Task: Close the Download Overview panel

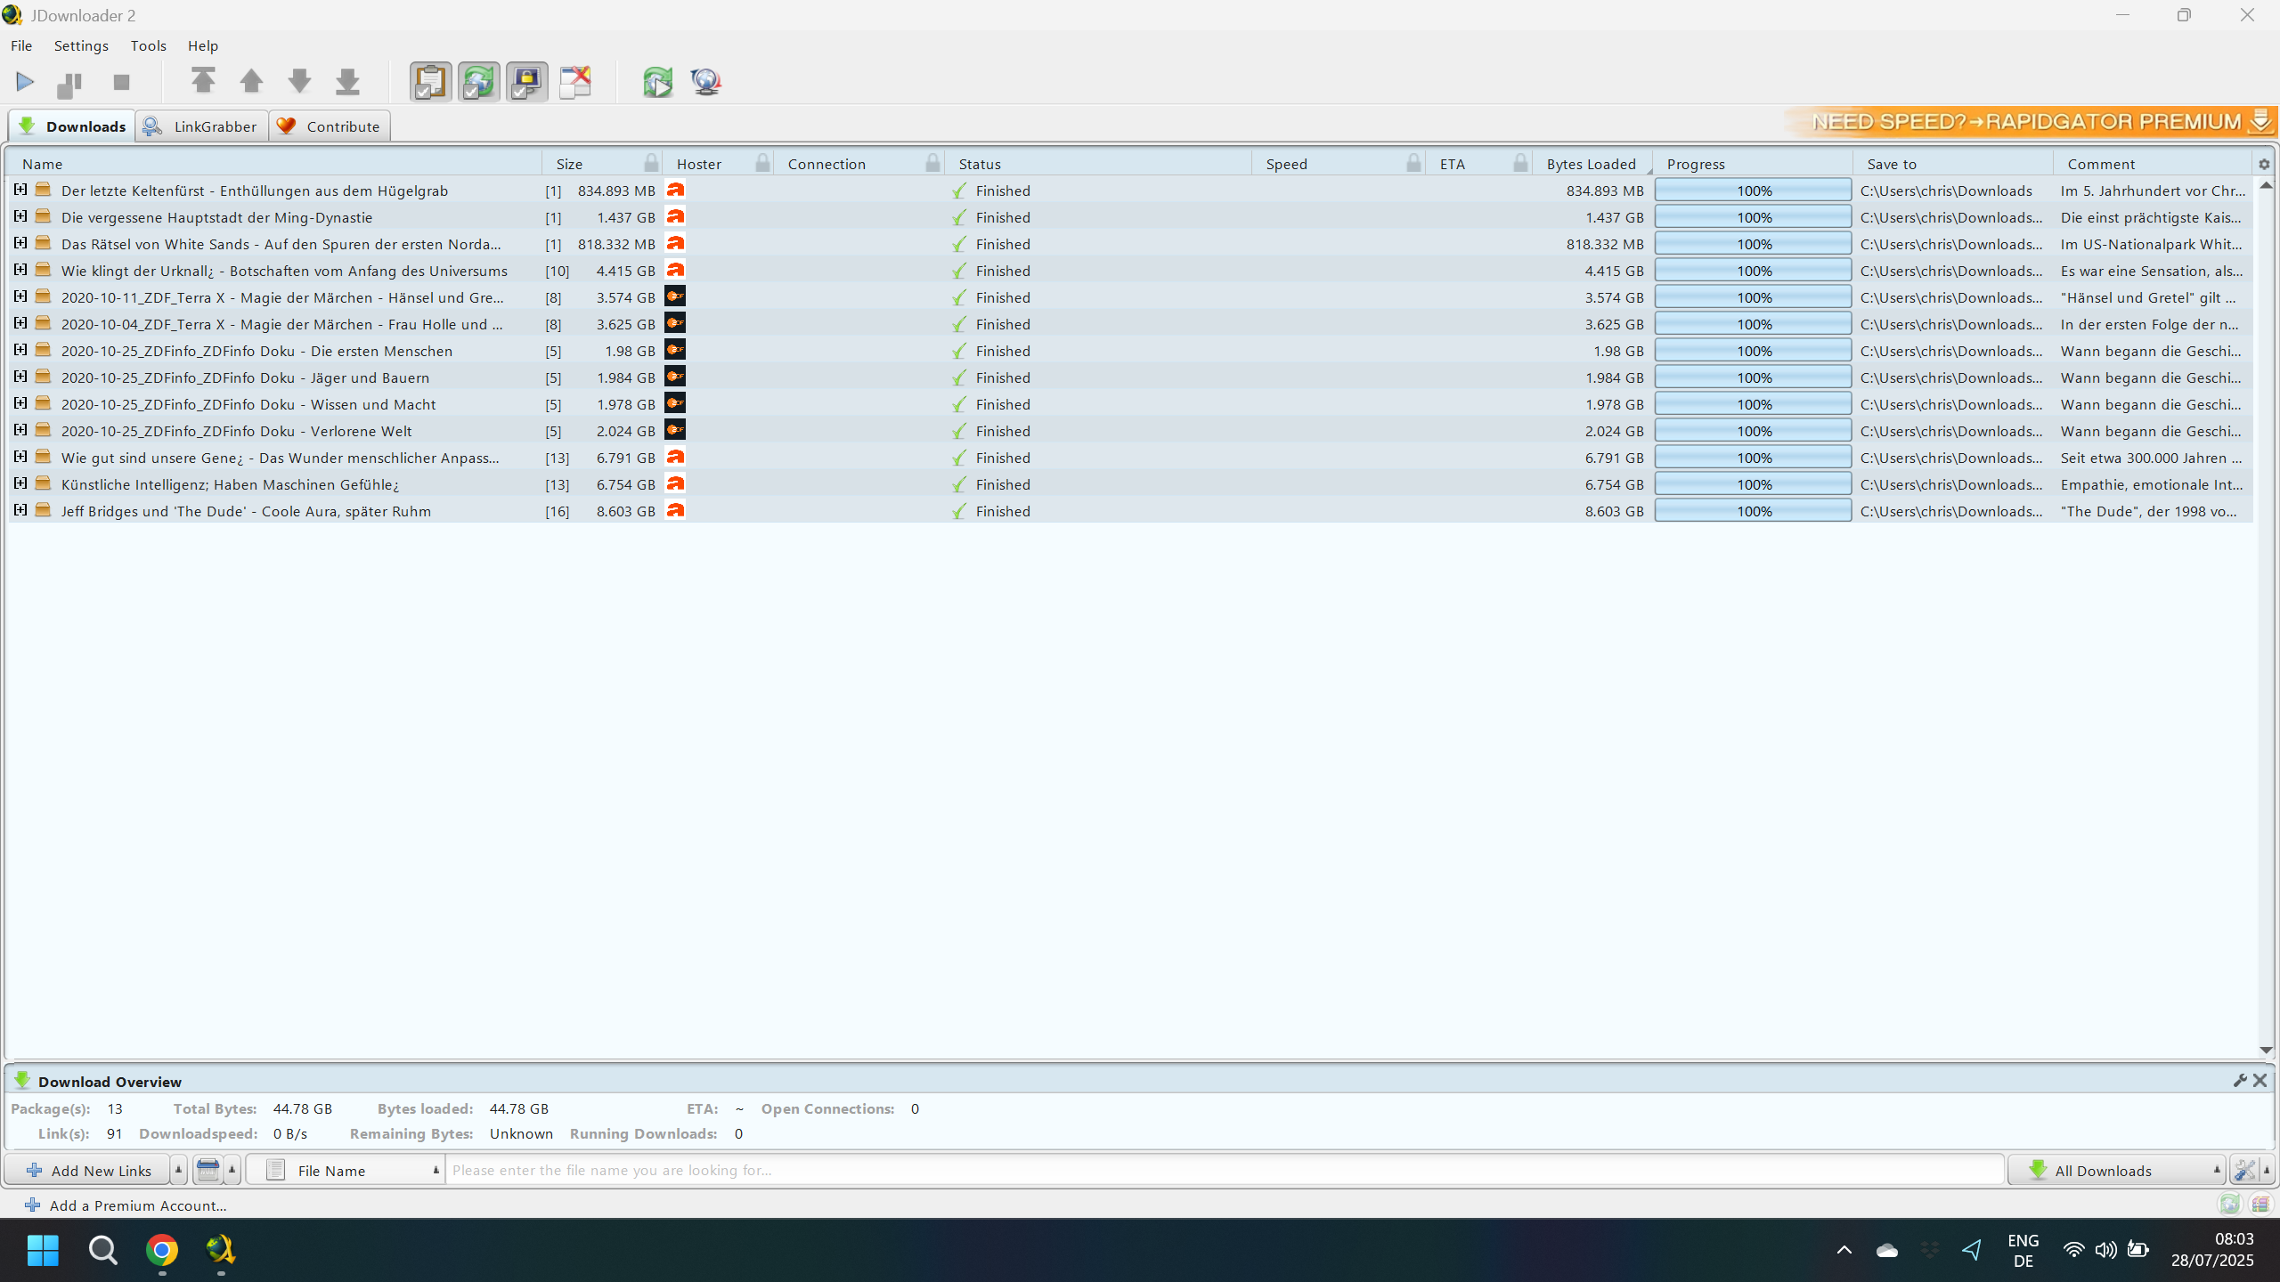Action: click(2260, 1080)
